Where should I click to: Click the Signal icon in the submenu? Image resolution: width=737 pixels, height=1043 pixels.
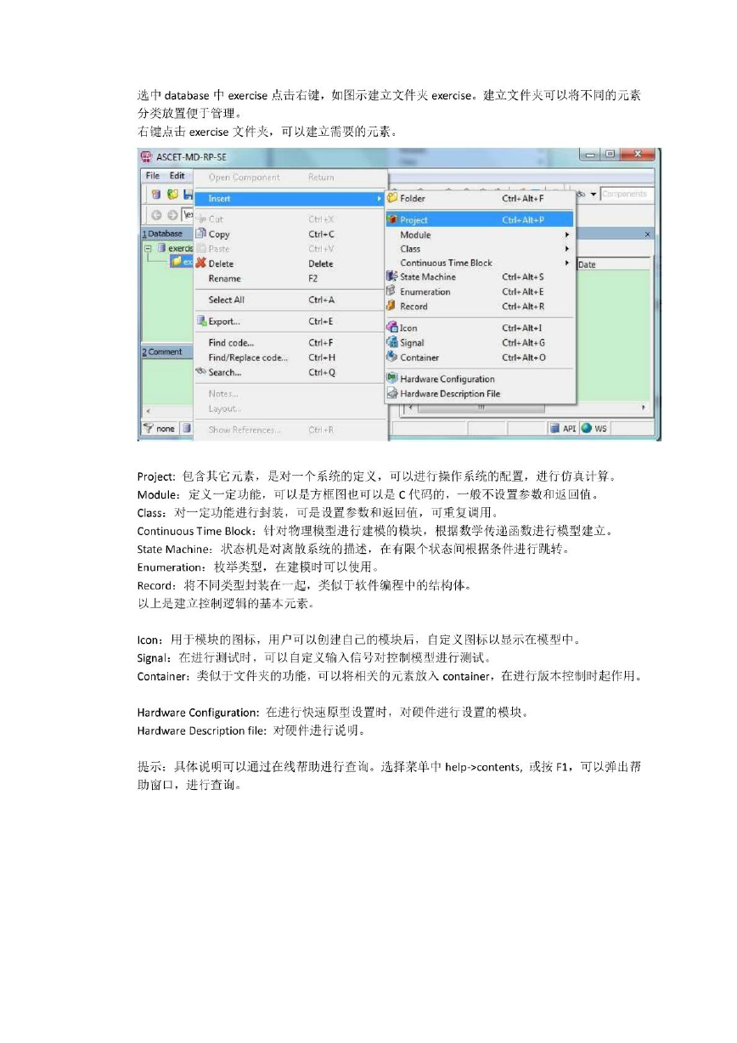coord(392,342)
